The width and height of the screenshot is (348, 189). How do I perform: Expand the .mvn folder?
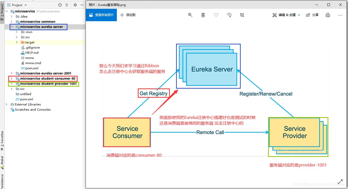click(x=17, y=32)
